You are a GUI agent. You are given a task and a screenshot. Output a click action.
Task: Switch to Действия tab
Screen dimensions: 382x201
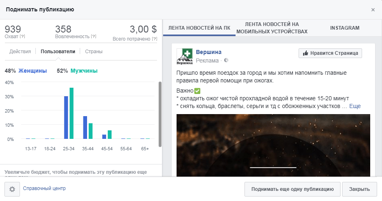[20, 52]
